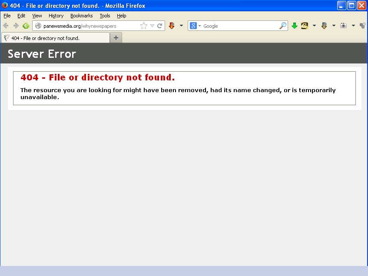
Task: Open Downloads with the green arrow
Action: point(294,26)
